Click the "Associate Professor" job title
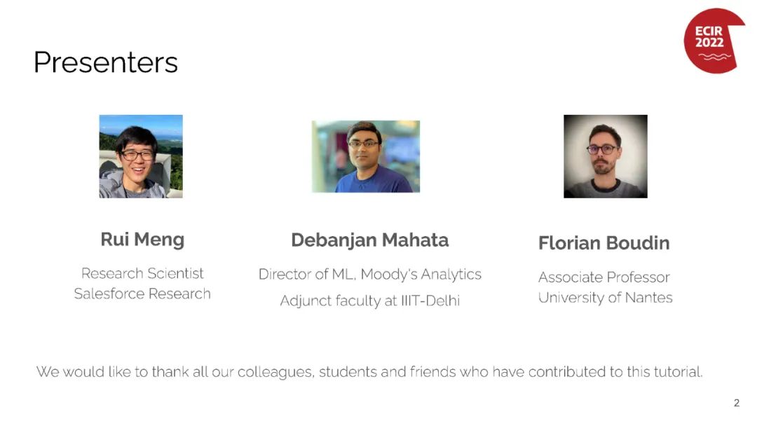 (603, 277)
